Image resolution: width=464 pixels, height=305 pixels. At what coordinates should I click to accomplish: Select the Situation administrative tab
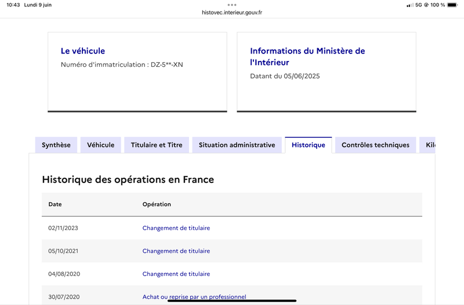click(x=237, y=145)
